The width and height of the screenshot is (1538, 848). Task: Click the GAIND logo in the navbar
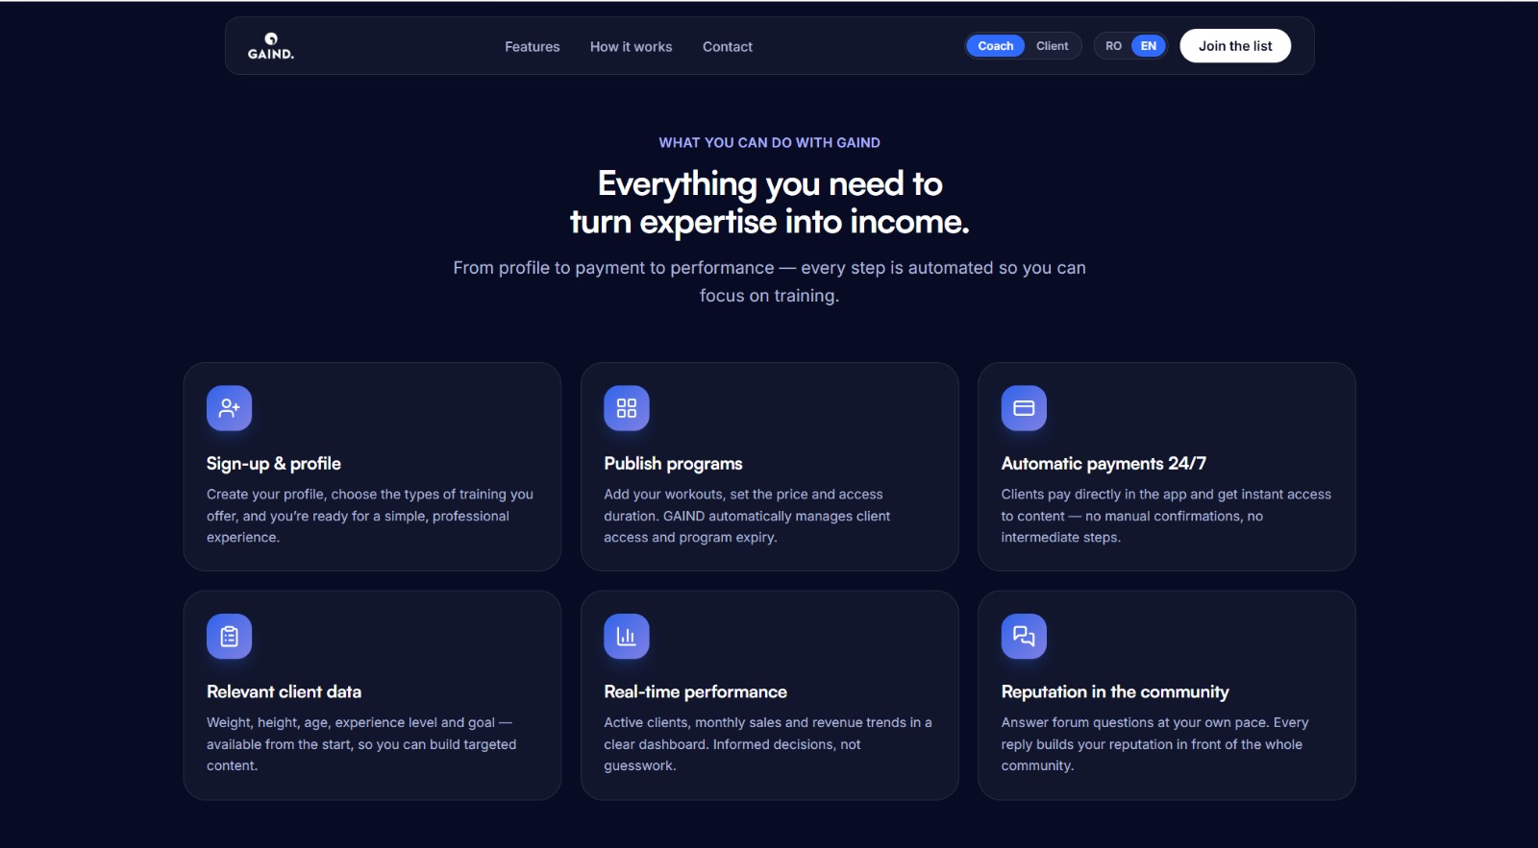271,46
